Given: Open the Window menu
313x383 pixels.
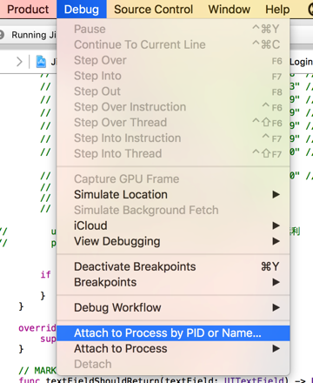Looking at the screenshot, I should click(230, 10).
